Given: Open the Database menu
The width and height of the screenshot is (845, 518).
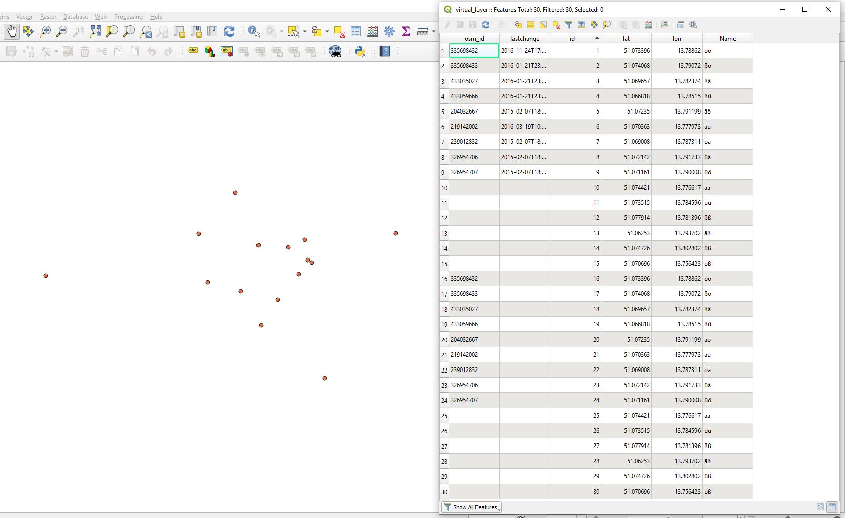Looking at the screenshot, I should tap(75, 17).
